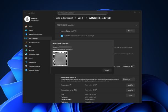168x112 pixels.
Task: Click Automatico (DHCP) next to Assegnazione IP
Action: (91, 85)
